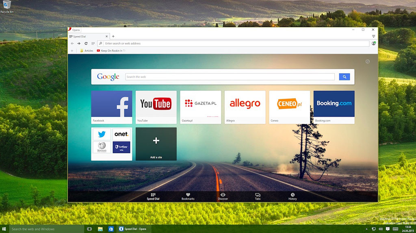Image resolution: width=416 pixels, height=233 pixels.
Task: Open the Ceneo speed dial tile
Action: click(x=289, y=107)
